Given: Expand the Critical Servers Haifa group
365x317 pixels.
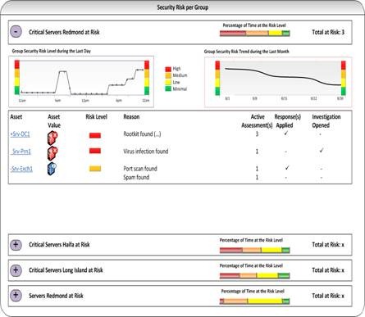Looking at the screenshot, I should click(16, 244).
